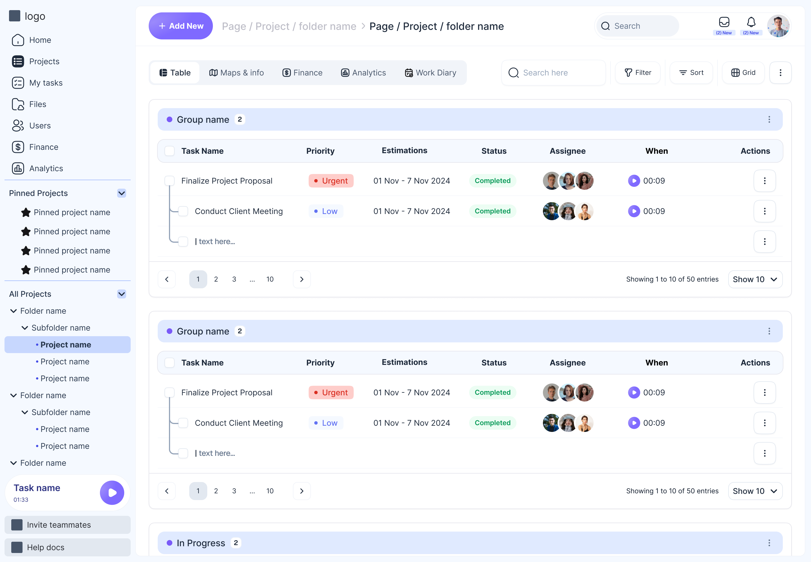Collapse the first Subfolder name
The image size is (811, 562).
coord(25,328)
